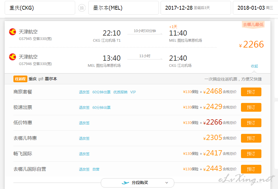Click 60分钟出票 link in 极速出票 row
278x189 pixels.
pyautogui.click(x=101, y=108)
